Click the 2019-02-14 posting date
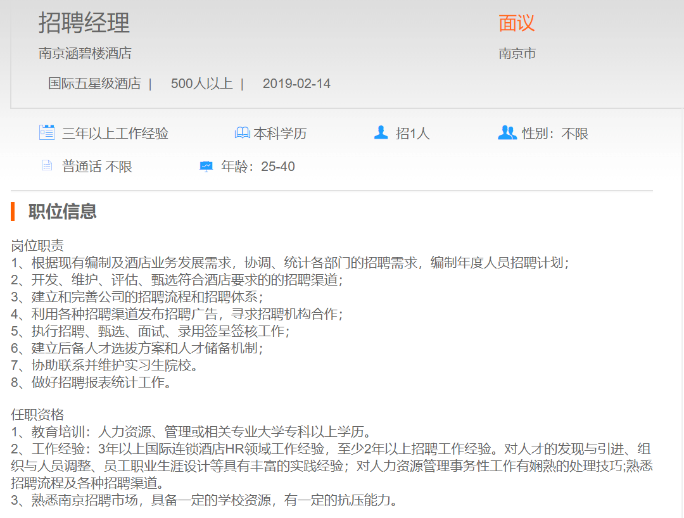Viewport: 684px width, 518px height. click(x=296, y=84)
